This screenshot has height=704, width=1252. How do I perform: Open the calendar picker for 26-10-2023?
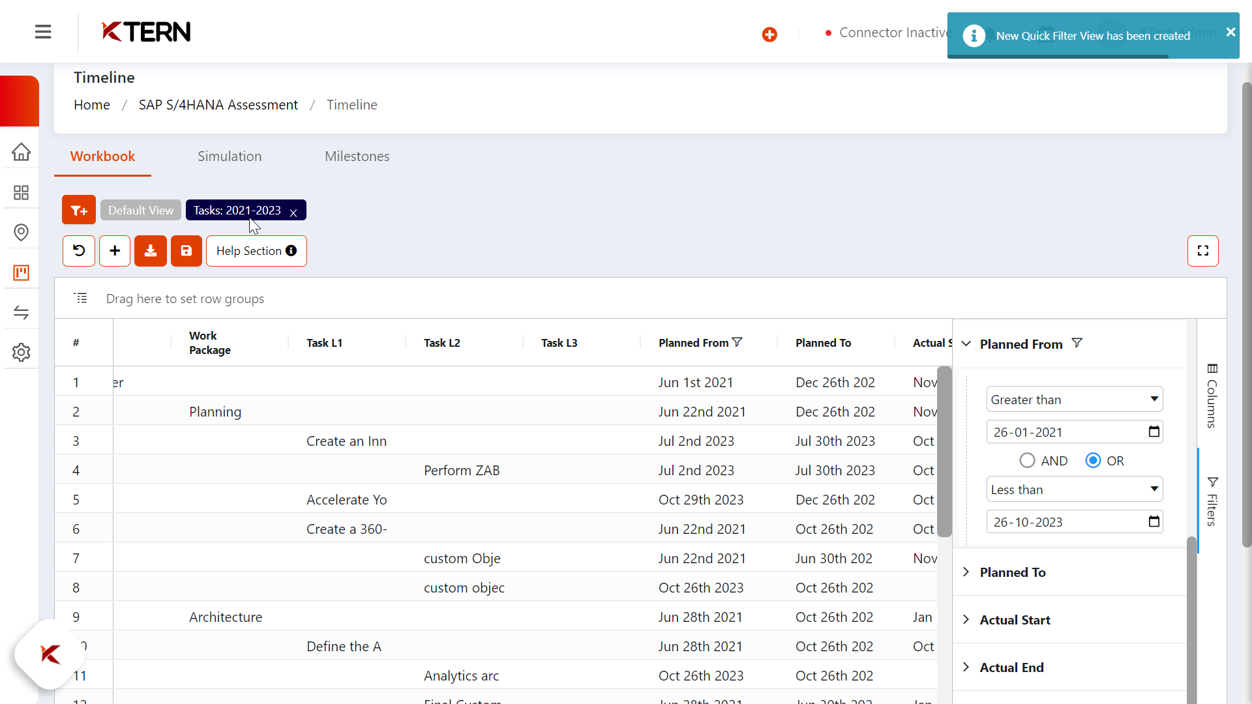click(x=1154, y=521)
